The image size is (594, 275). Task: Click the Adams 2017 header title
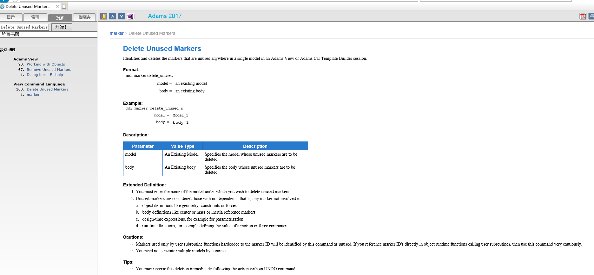pyautogui.click(x=165, y=16)
